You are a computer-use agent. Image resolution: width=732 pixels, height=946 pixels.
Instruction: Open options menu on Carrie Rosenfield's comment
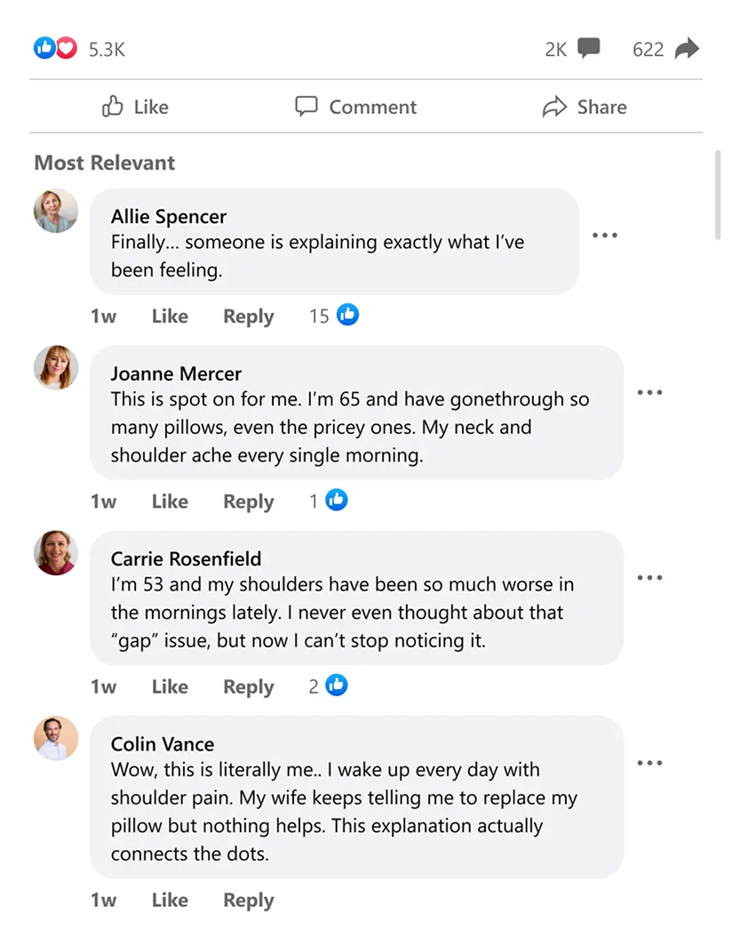(650, 577)
